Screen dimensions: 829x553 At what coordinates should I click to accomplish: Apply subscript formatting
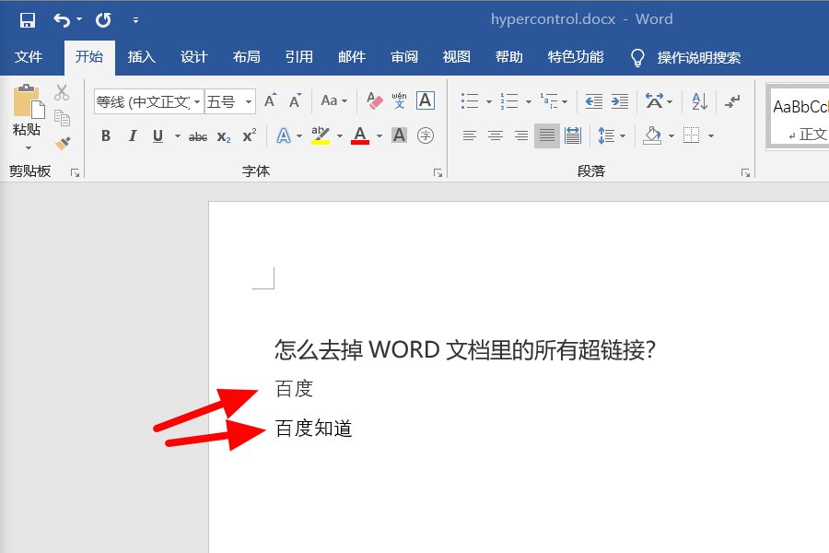[222, 135]
